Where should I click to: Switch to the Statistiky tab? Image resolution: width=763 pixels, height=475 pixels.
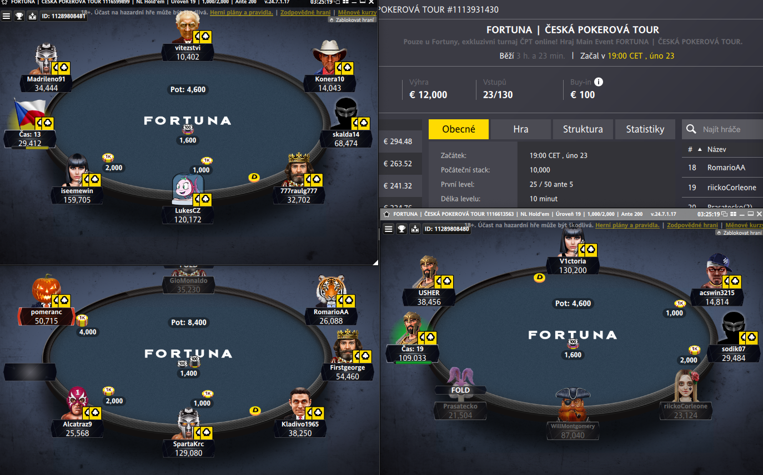645,129
